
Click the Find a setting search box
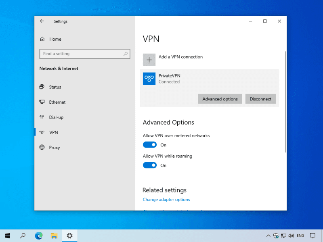click(x=81, y=54)
